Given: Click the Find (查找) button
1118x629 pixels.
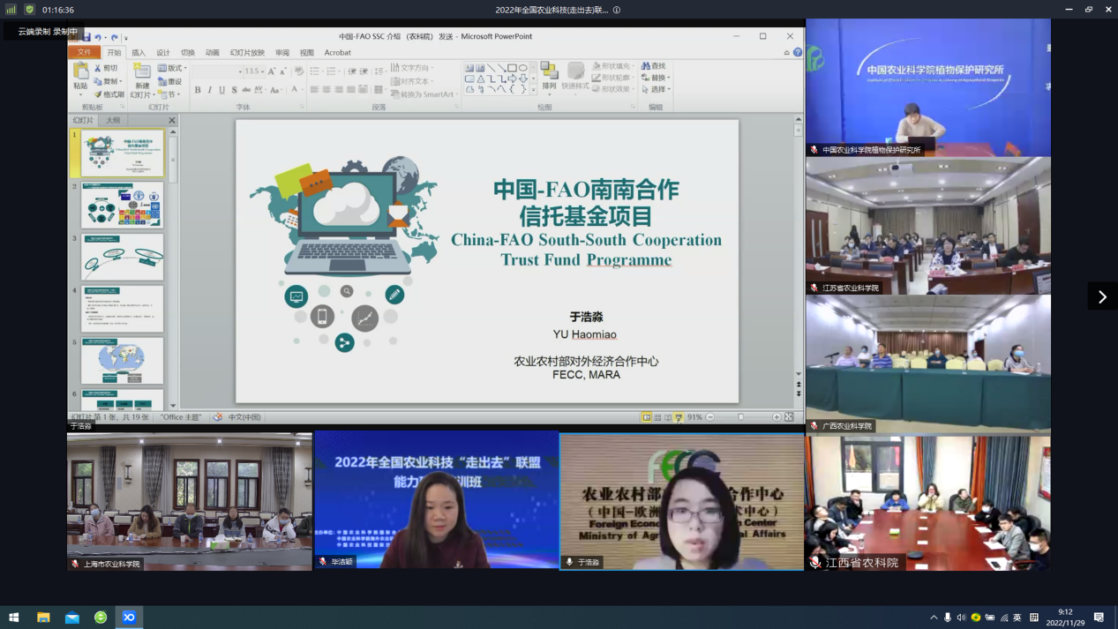Looking at the screenshot, I should 653,66.
